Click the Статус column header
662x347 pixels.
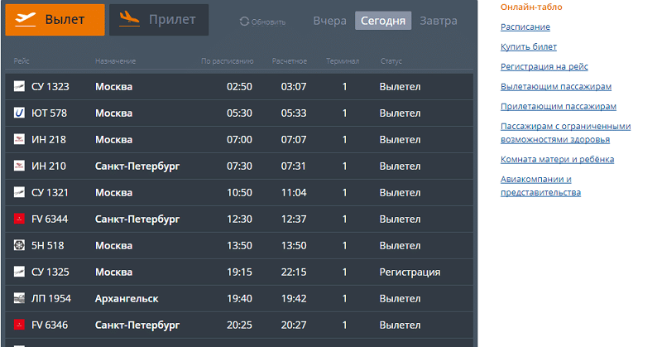coord(391,61)
